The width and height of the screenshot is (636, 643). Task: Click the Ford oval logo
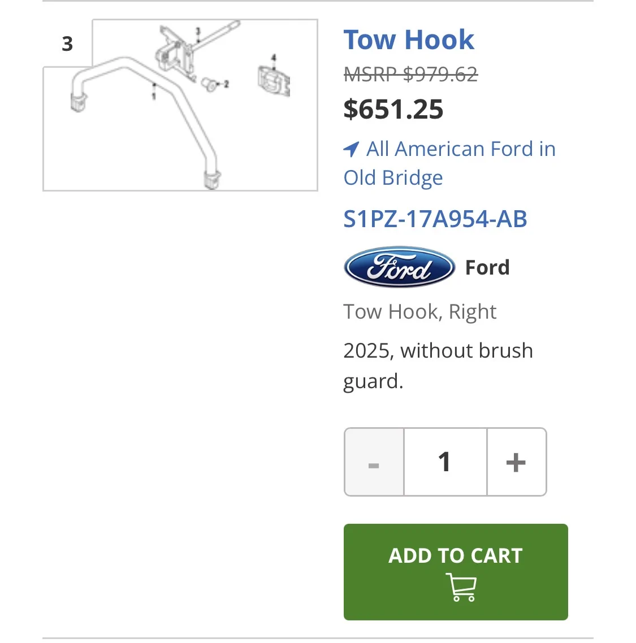point(399,267)
